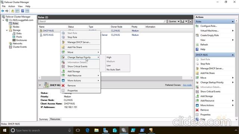Switch to the Resources tab
Viewport: 239px width, 134px height.
pos(55,119)
